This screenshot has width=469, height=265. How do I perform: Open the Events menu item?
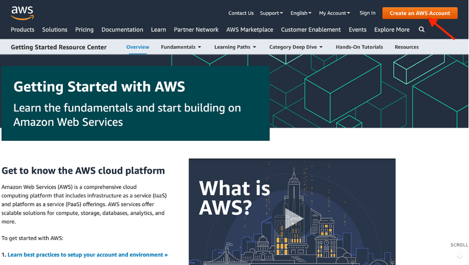click(x=358, y=29)
